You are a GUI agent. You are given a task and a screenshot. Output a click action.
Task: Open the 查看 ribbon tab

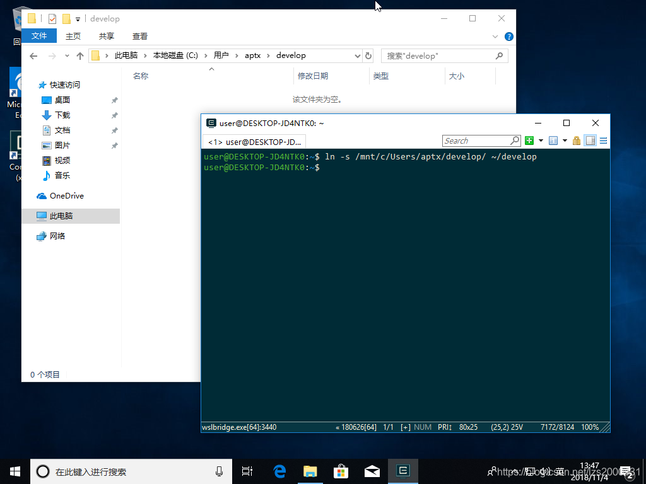139,36
